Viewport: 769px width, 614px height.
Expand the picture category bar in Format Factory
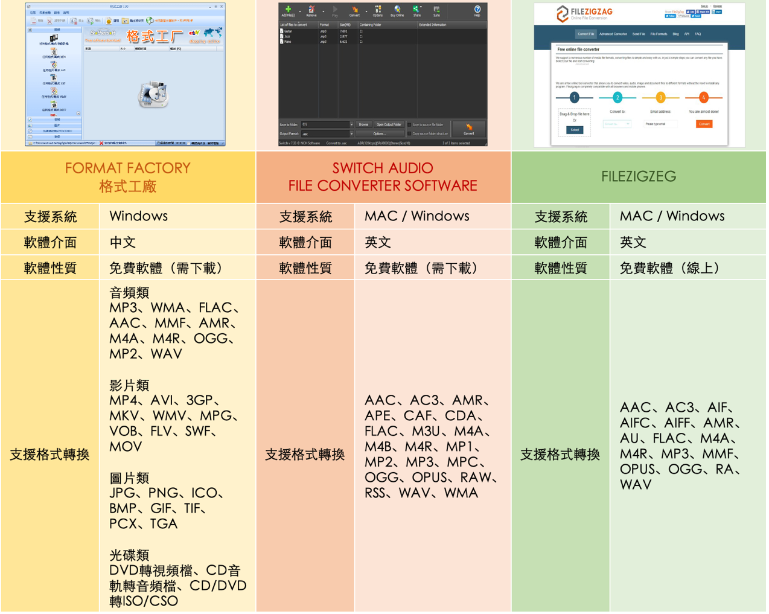pos(54,125)
